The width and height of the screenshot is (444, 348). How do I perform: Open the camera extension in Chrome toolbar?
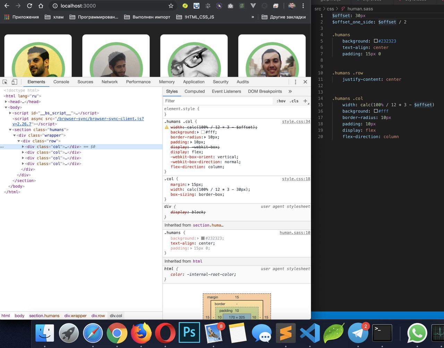(230, 6)
